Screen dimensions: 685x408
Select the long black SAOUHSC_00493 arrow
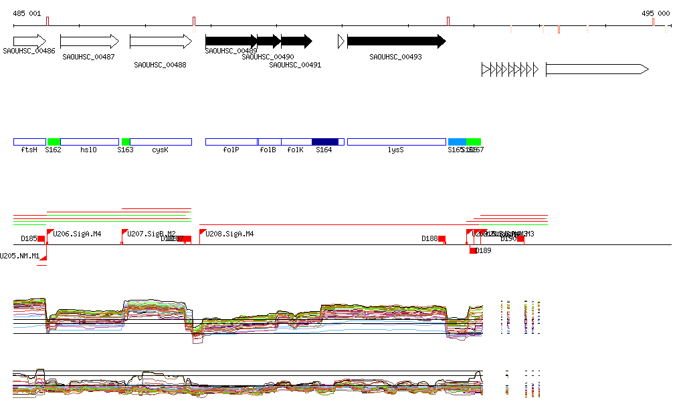click(396, 41)
